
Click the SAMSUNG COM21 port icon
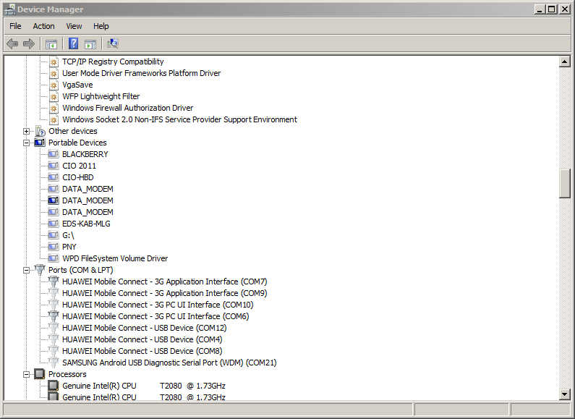(54, 363)
